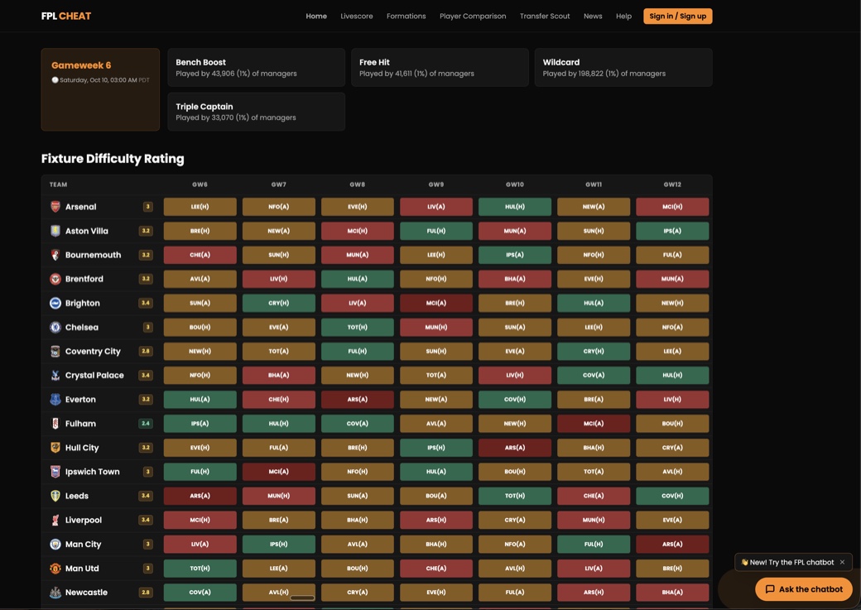Image resolution: width=861 pixels, height=610 pixels.
Task: Dismiss the 'New! Try the FPL chatbot' popup
Action: (x=842, y=562)
